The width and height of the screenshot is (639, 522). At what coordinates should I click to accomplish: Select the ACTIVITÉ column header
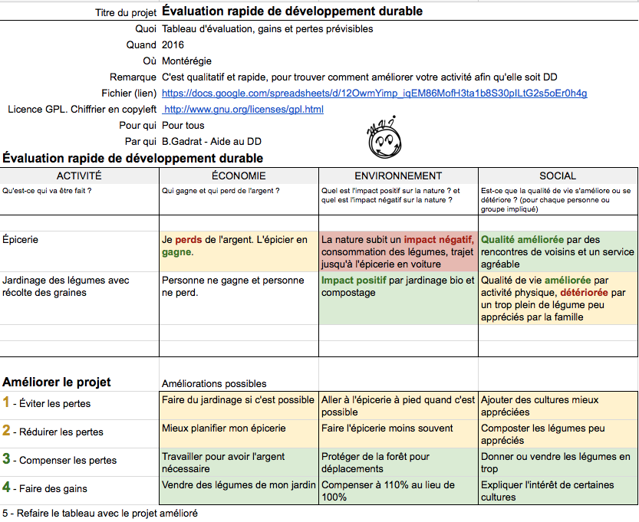(x=80, y=176)
